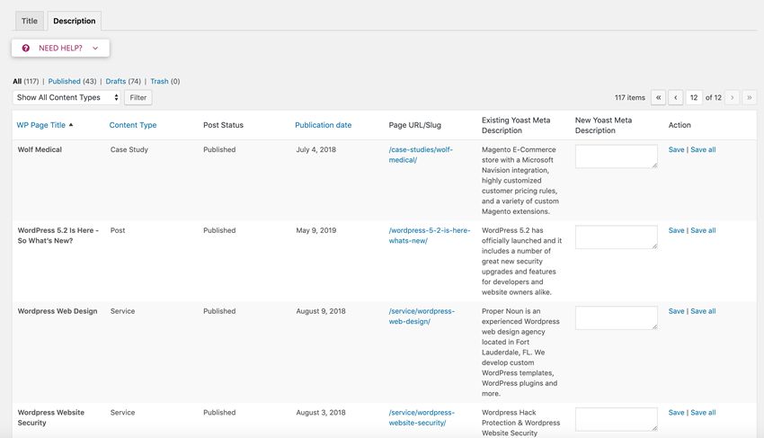Select the Wordpress Website Security title

tap(50, 417)
